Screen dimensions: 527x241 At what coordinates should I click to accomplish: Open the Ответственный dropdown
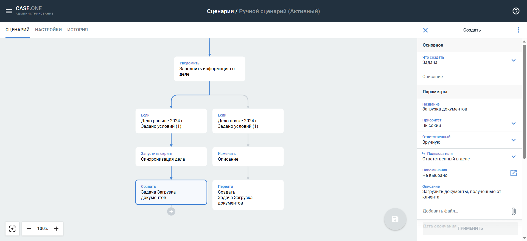point(513,140)
